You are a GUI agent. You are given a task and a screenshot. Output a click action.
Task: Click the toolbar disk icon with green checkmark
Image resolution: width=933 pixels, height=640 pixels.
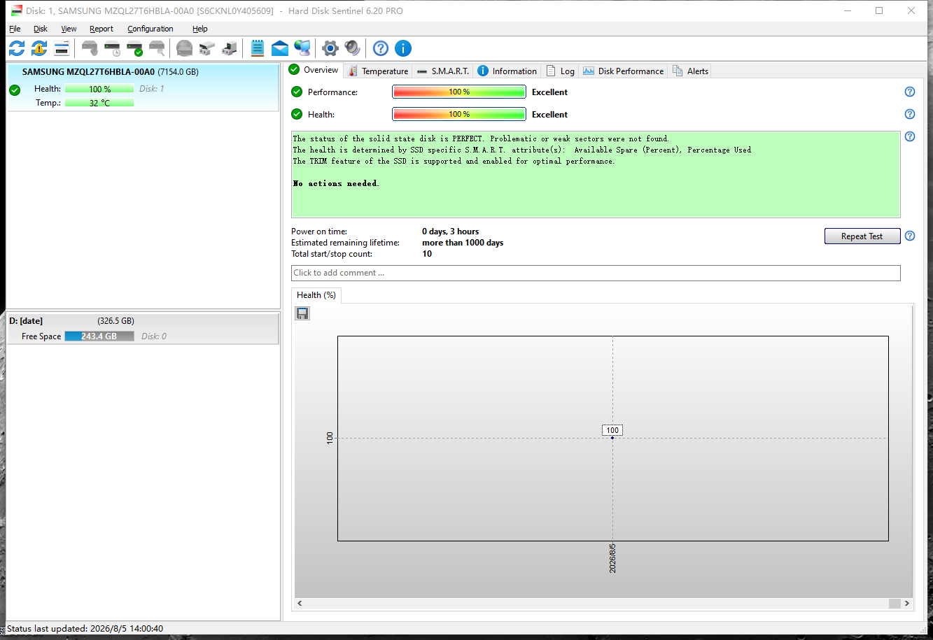134,48
